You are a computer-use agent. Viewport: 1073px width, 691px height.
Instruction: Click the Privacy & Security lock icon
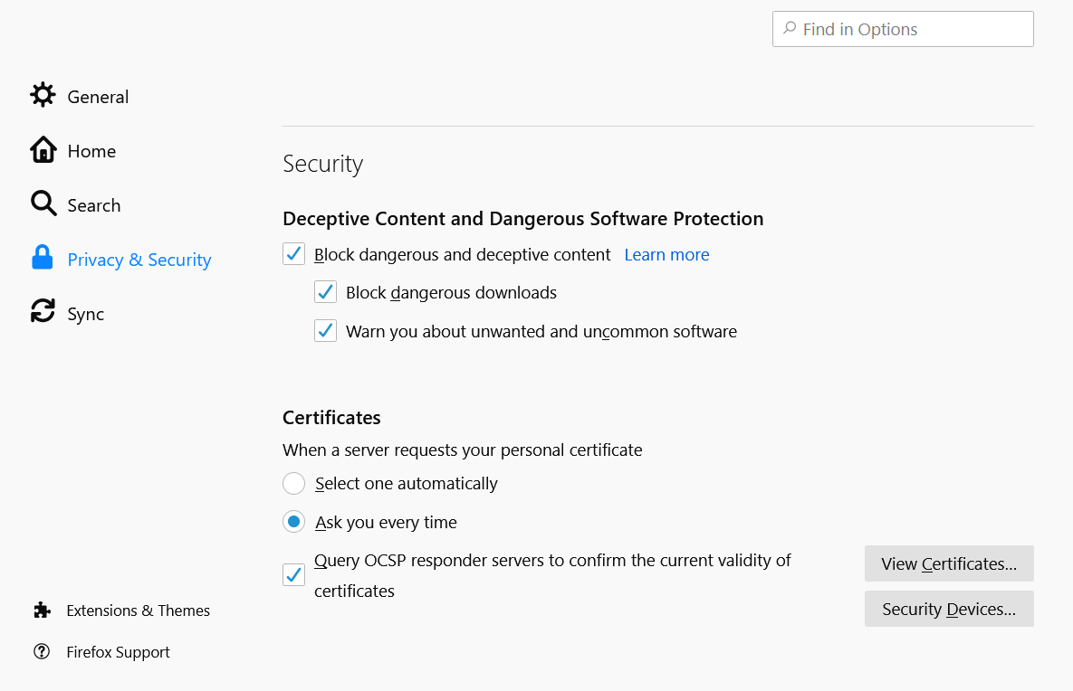pos(43,259)
